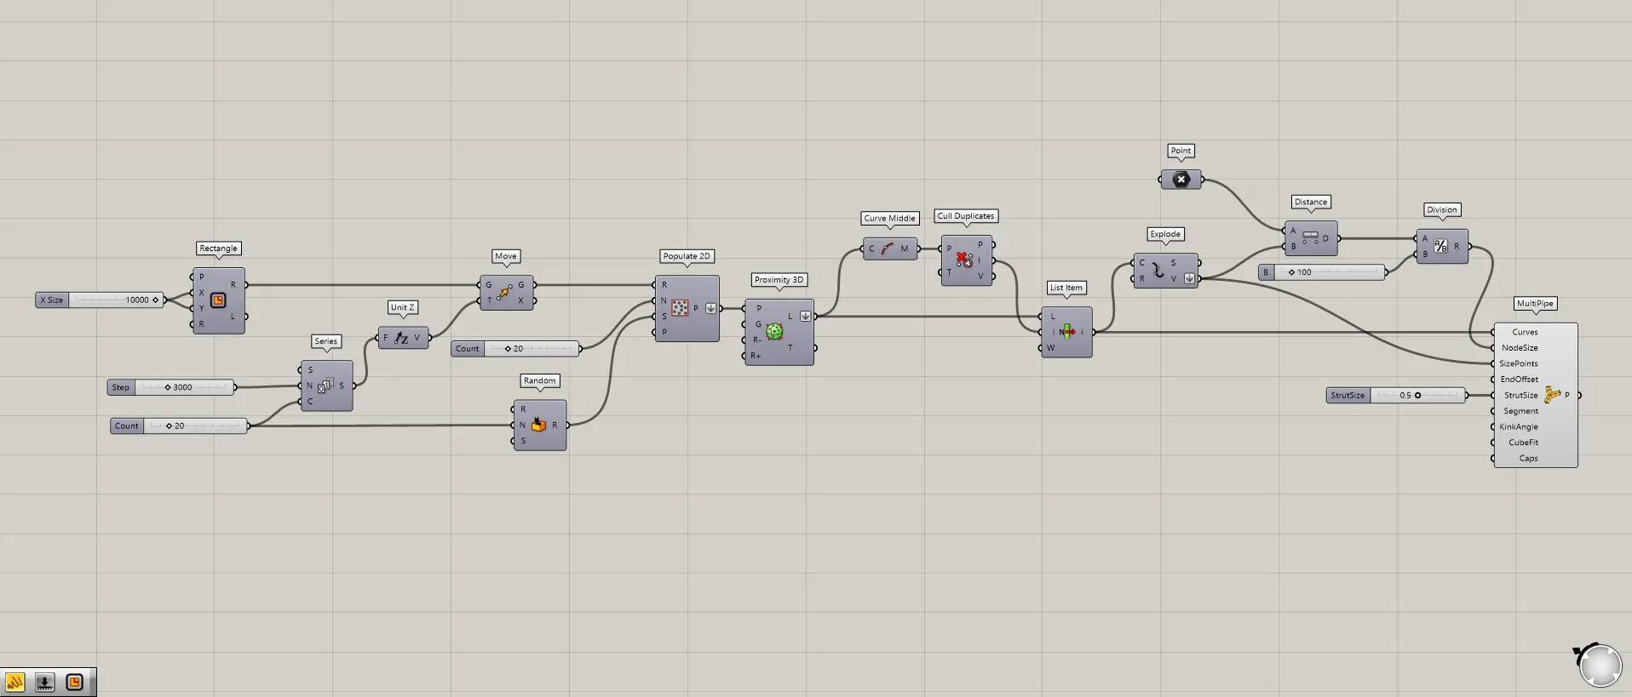Select the MultiPipe component icon
Image resolution: width=1632 pixels, height=697 pixels.
pos(1552,395)
